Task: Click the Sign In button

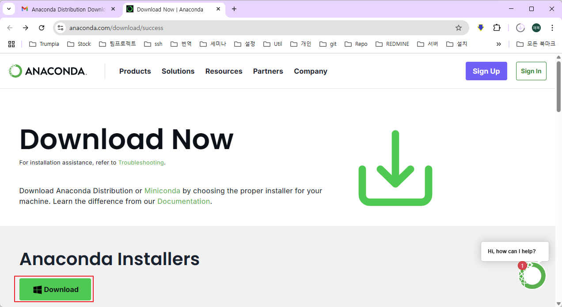Action: 531,71
